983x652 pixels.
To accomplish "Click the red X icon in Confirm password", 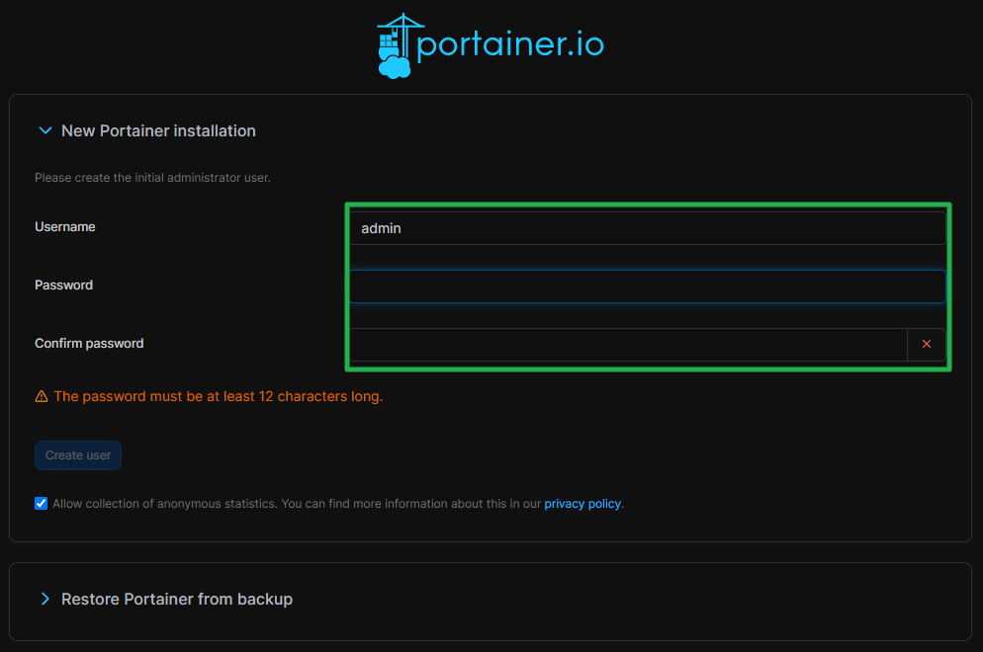I will pos(927,344).
